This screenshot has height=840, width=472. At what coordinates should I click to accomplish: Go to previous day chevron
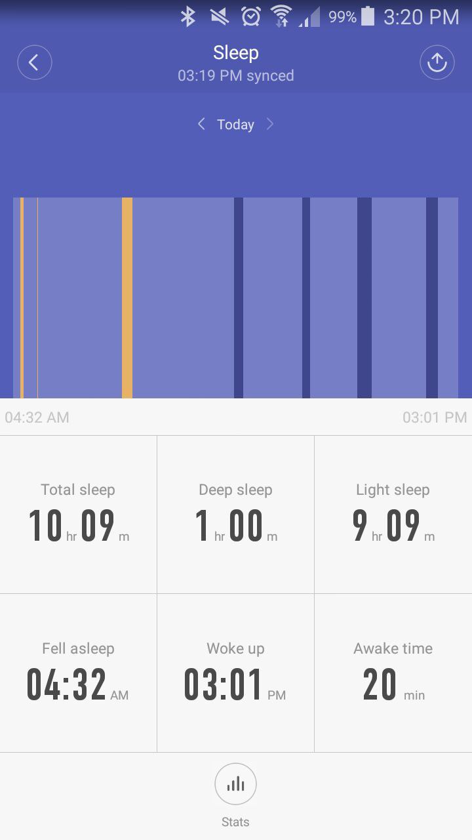[201, 124]
